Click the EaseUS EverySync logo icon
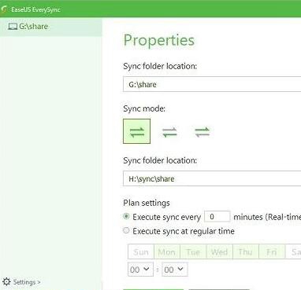This screenshot has height=290, width=301. pos(4,9)
